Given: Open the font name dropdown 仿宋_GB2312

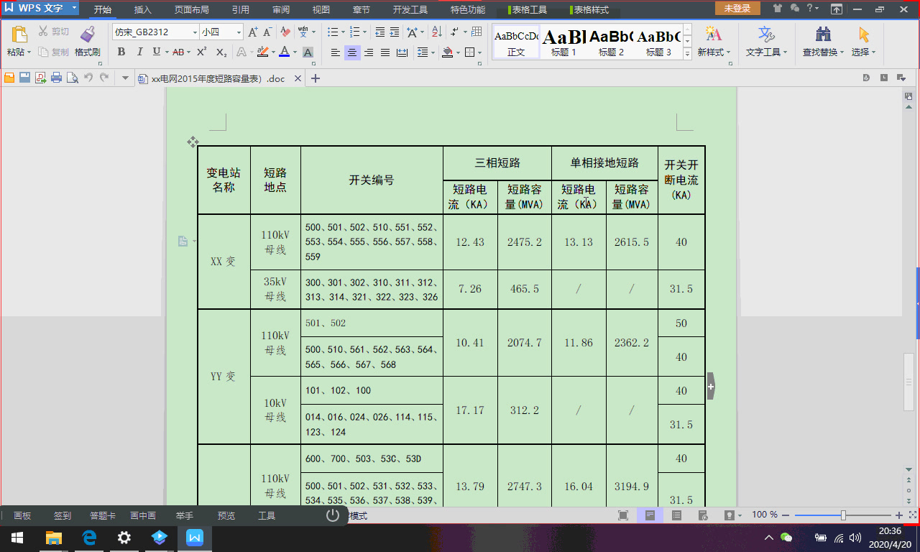Looking at the screenshot, I should point(195,32).
